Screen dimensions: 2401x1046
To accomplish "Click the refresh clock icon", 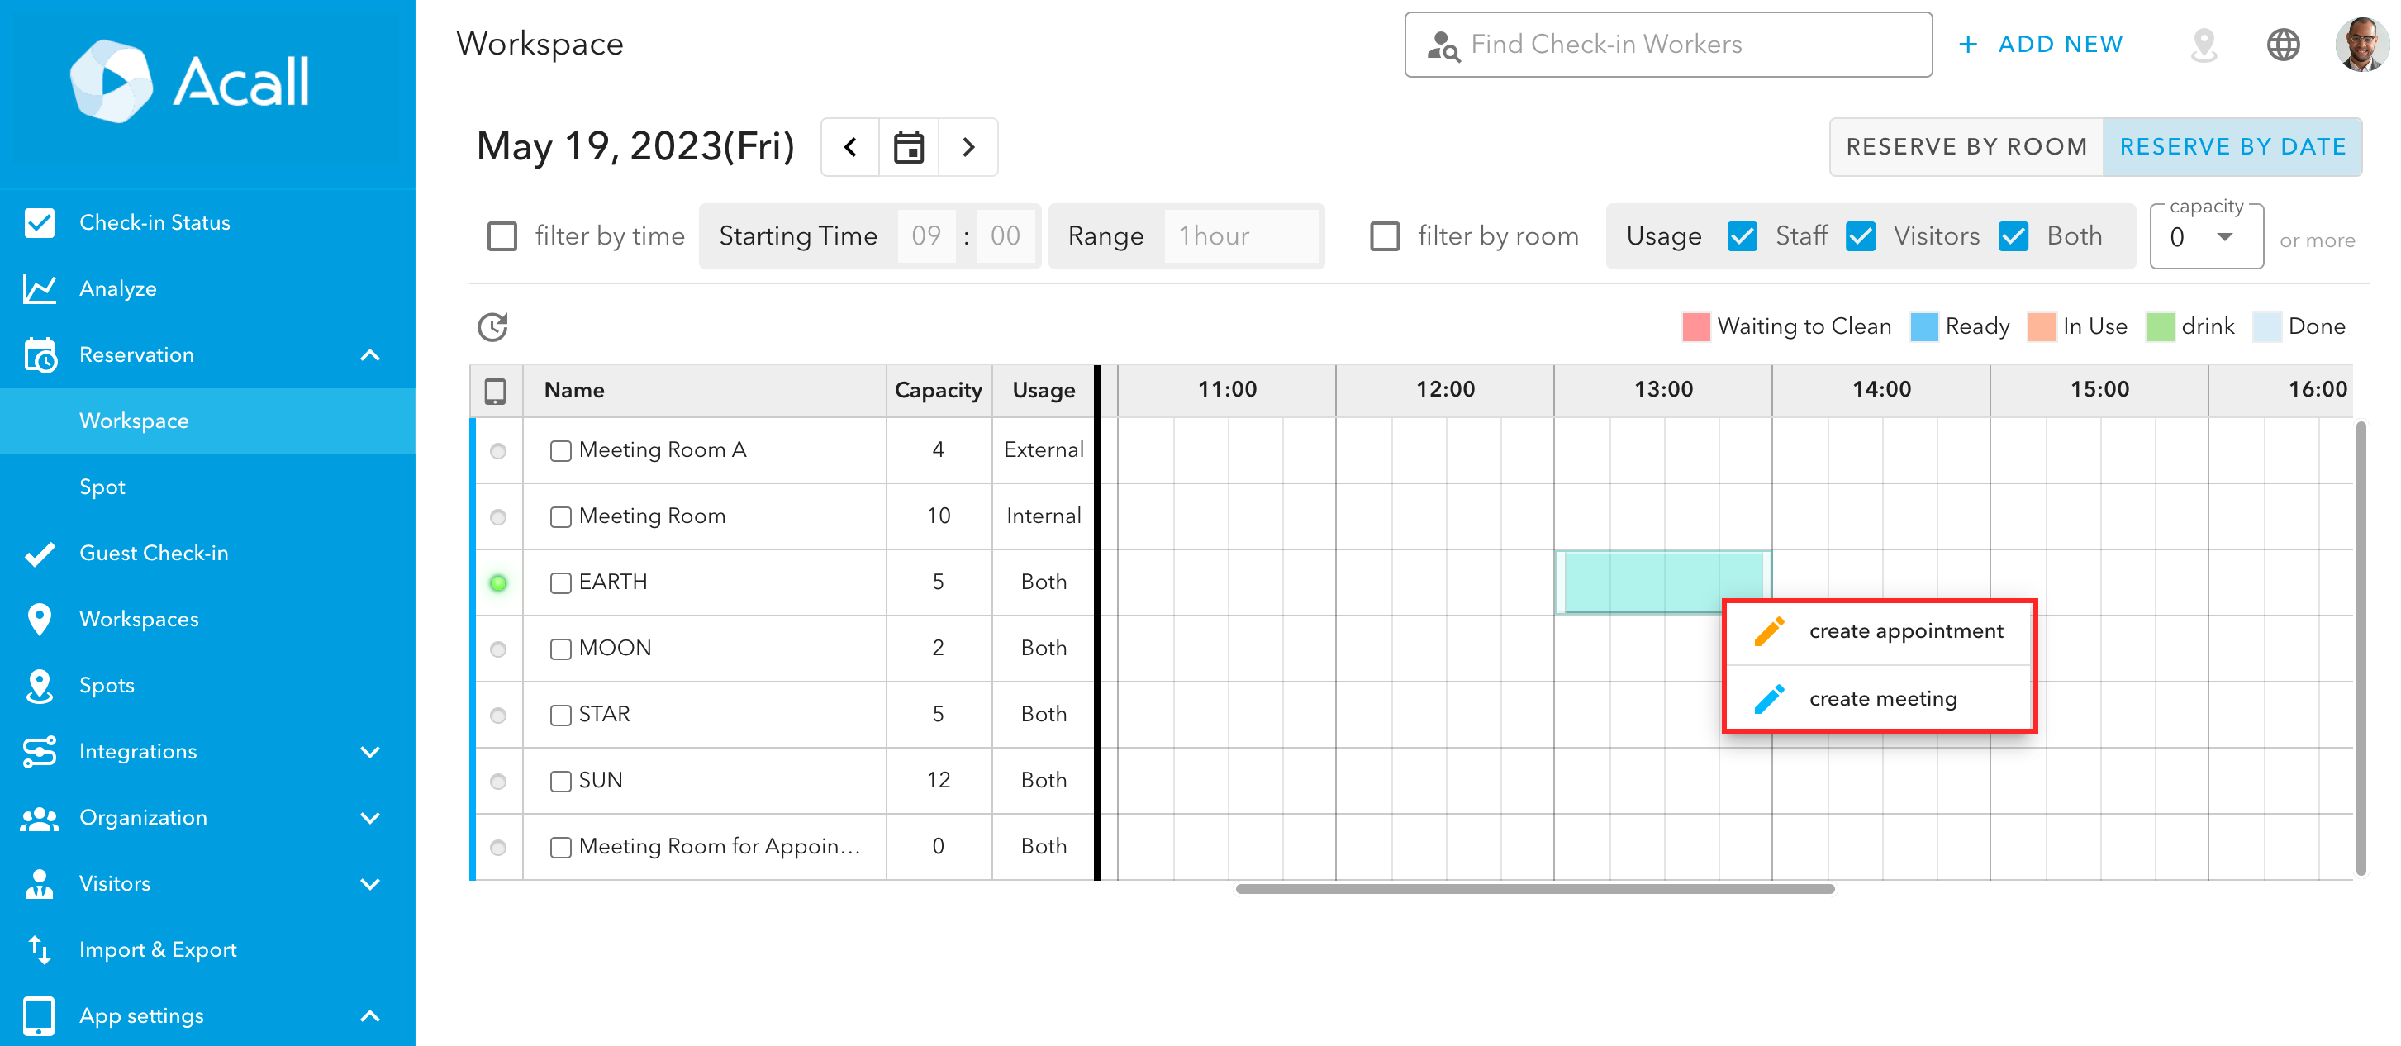I will pyautogui.click(x=493, y=326).
